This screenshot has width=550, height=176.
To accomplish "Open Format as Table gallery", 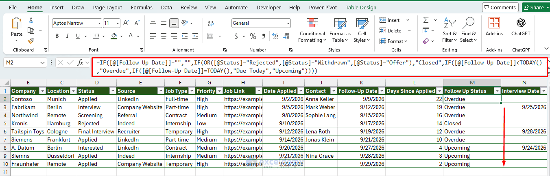I will (340, 30).
